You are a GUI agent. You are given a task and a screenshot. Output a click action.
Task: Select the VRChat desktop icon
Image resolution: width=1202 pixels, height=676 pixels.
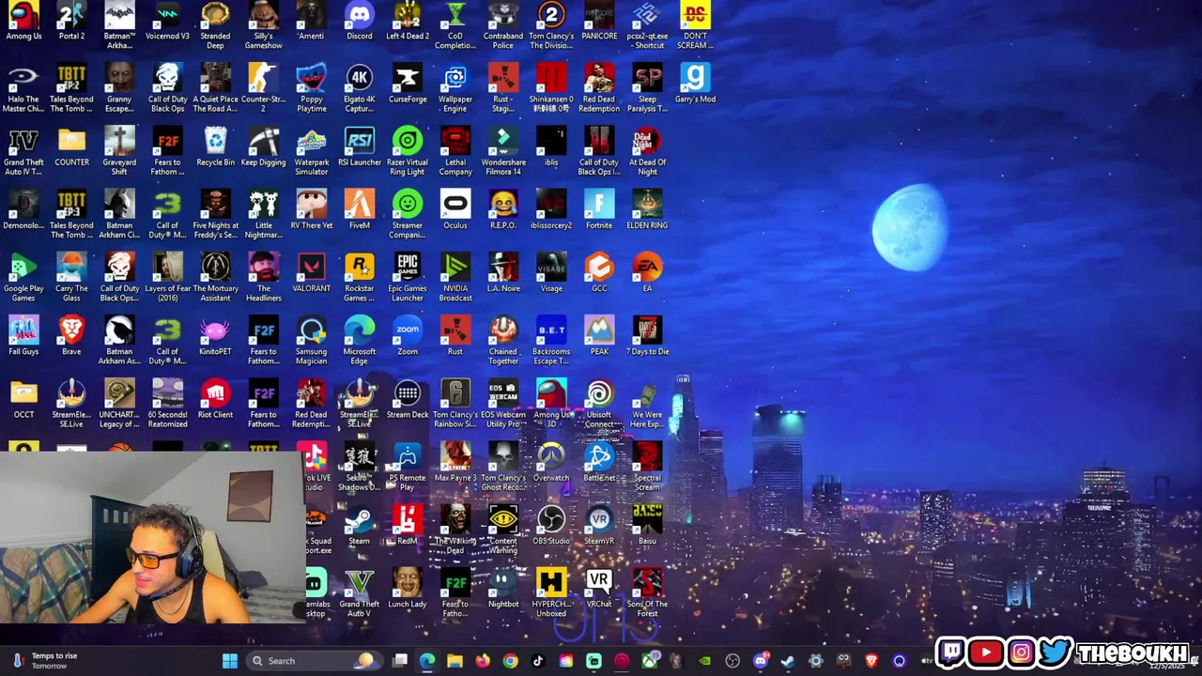pyautogui.click(x=599, y=588)
